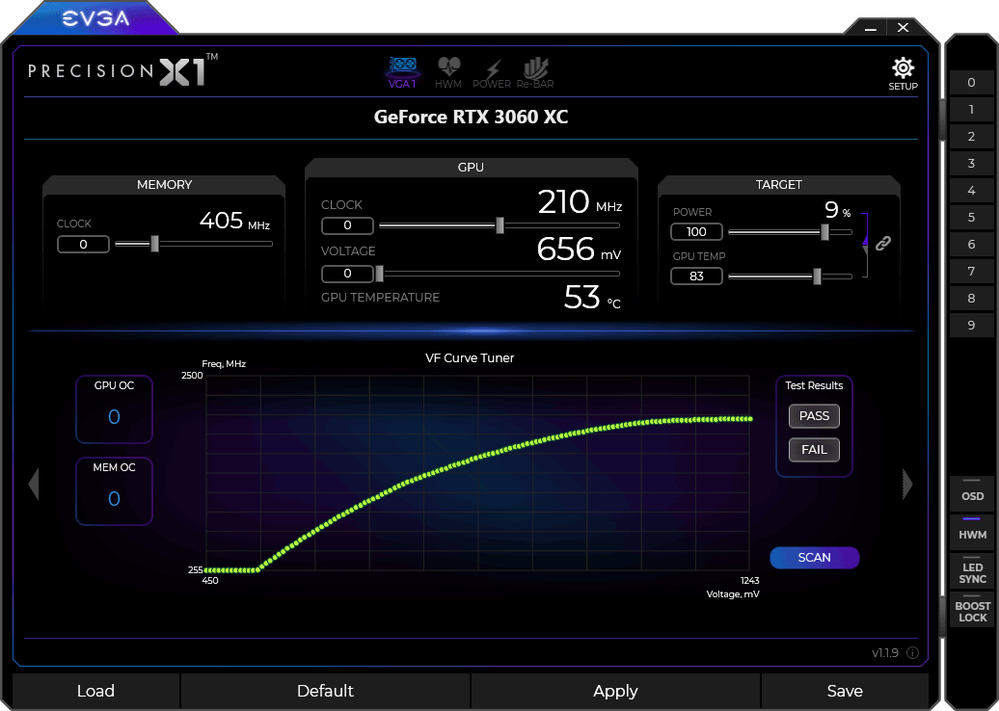This screenshot has height=711, width=999.
Task: Click the GeForce RTX 3060 XC title
Action: tap(471, 118)
